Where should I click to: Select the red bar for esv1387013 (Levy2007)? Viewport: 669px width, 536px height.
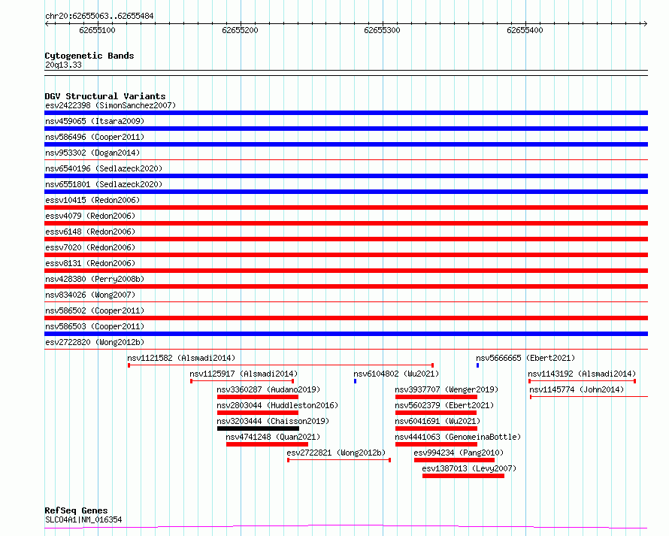coord(463,476)
